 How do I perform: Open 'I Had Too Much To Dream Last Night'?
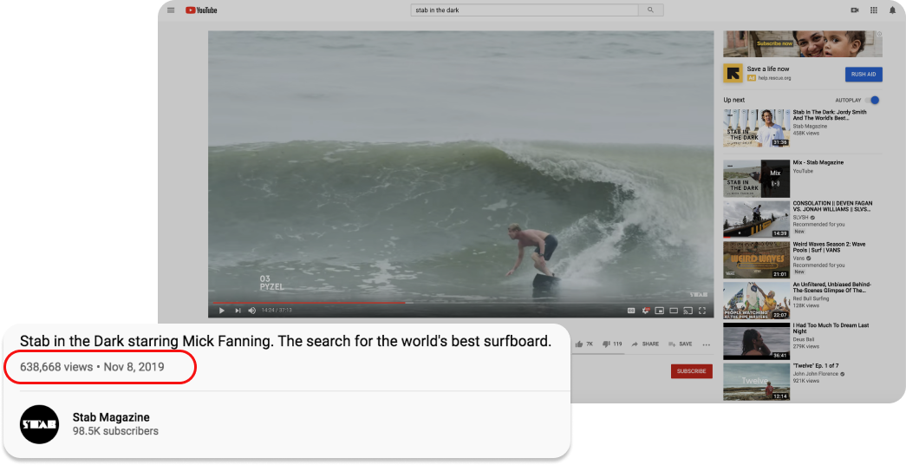click(831, 329)
